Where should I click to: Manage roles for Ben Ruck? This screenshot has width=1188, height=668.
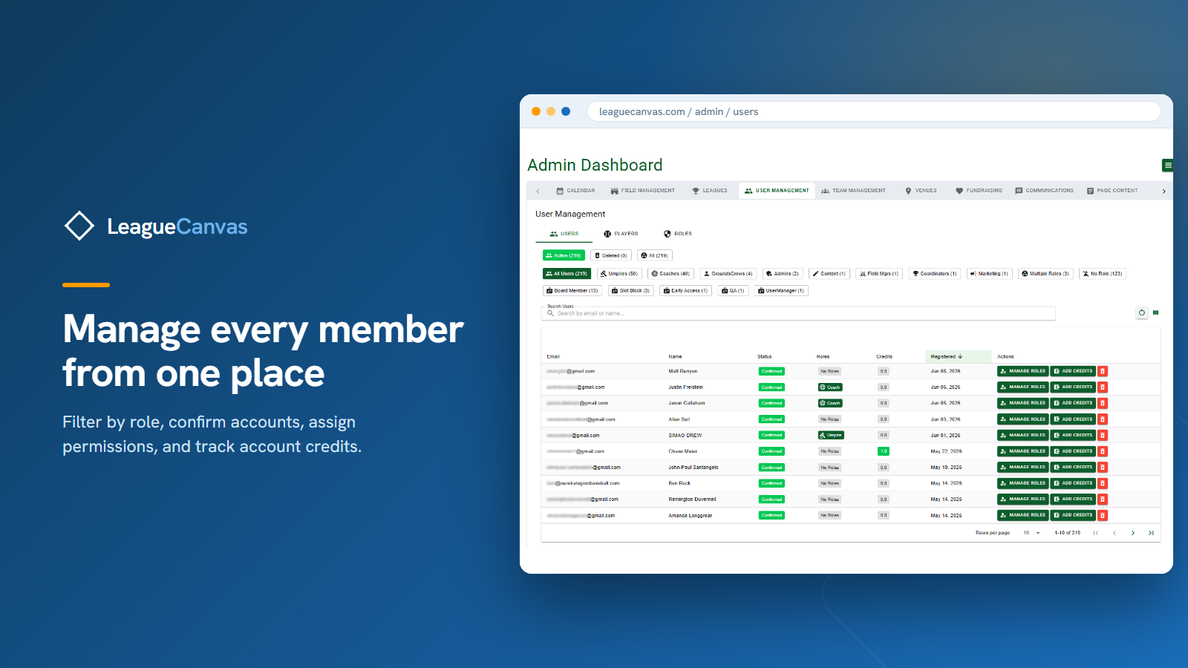[1023, 483]
